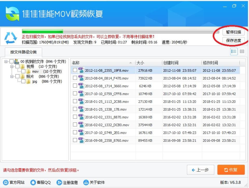This screenshot has width=249, height=188.
Task: Click the jpg folder icon in tree
Action: coord(29,81)
